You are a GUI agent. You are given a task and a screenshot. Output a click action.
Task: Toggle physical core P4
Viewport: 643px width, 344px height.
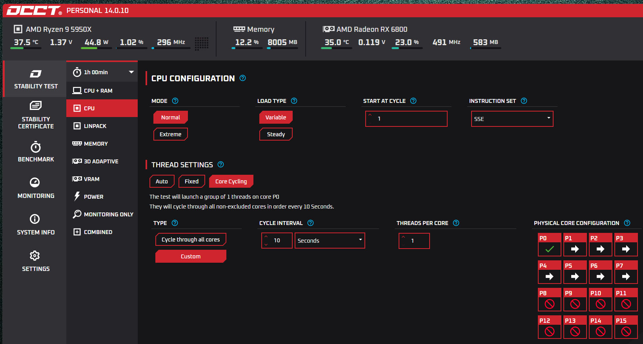coord(550,272)
